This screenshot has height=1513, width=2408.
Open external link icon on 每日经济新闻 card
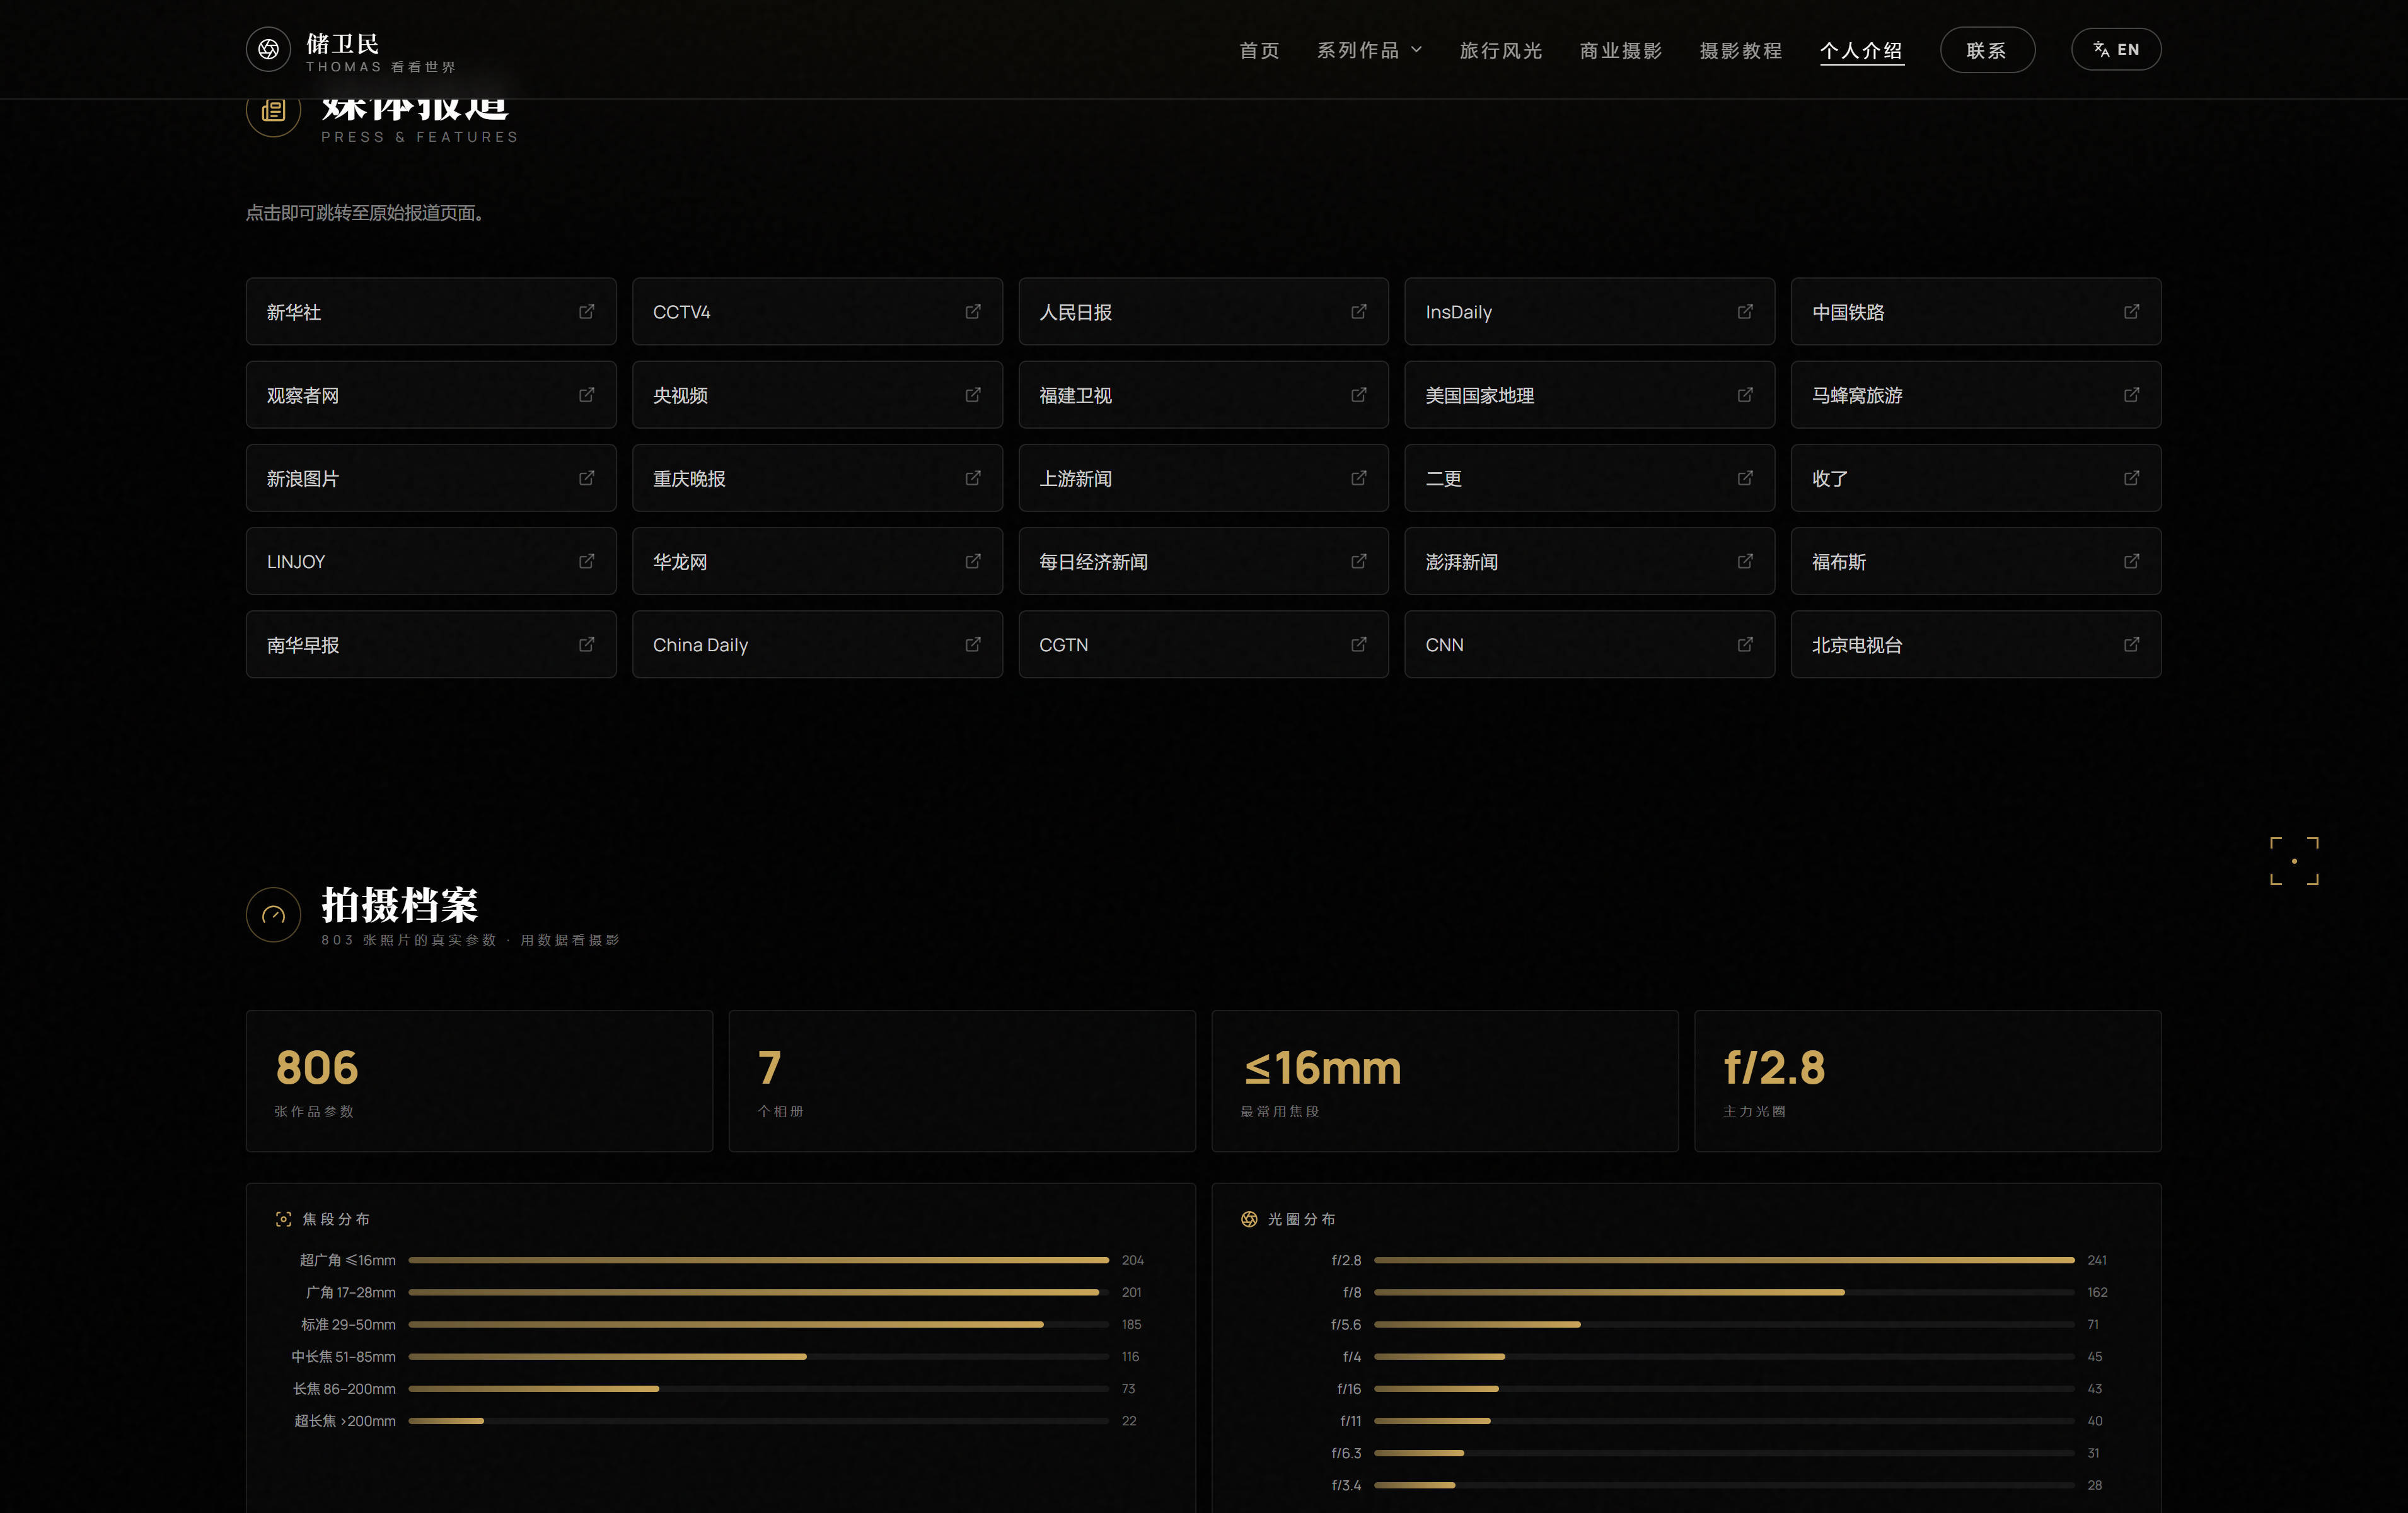(1359, 561)
